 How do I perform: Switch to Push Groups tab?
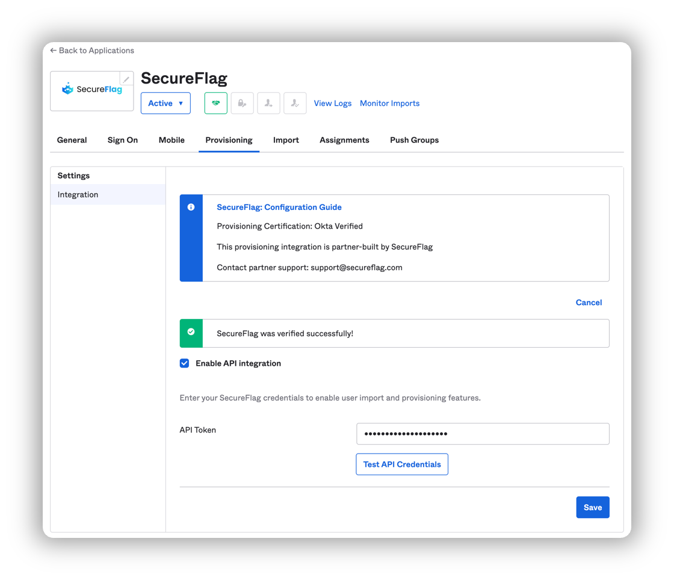tap(415, 140)
